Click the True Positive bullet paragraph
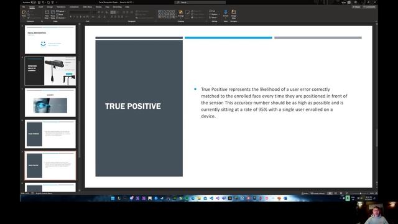This screenshot has height=224, width=398. pos(274,103)
